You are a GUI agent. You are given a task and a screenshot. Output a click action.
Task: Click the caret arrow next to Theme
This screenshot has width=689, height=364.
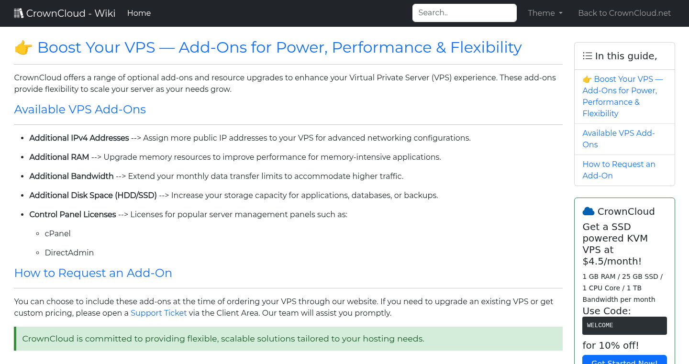[560, 13]
